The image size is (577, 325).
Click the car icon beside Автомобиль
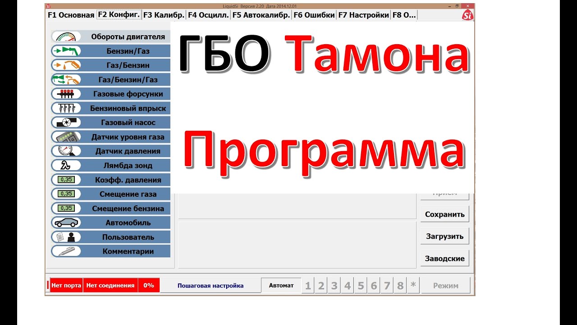point(66,223)
